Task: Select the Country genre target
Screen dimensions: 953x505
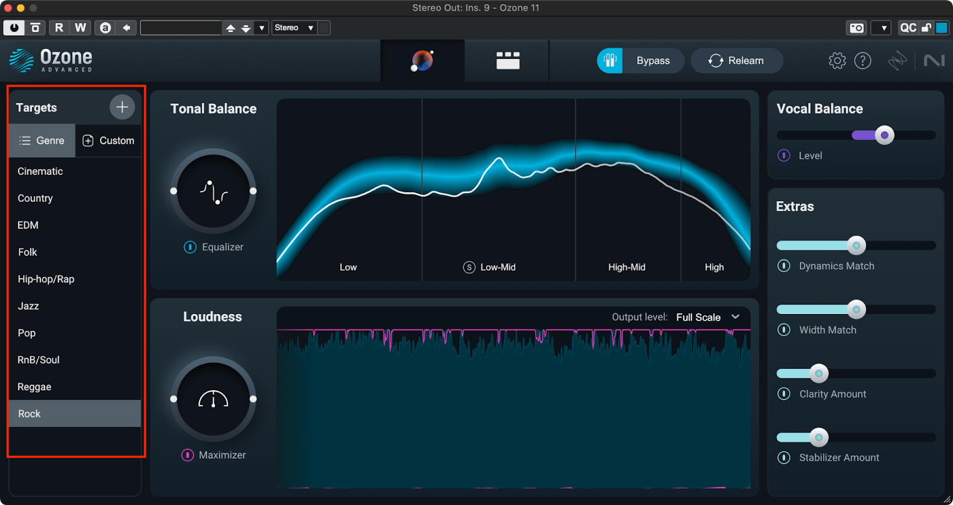Action: tap(75, 198)
